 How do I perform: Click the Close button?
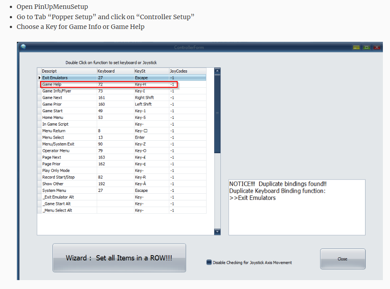point(343,259)
